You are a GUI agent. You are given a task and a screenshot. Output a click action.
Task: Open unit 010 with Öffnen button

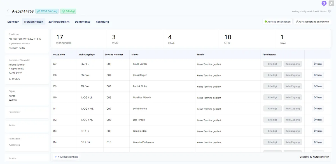318,97
